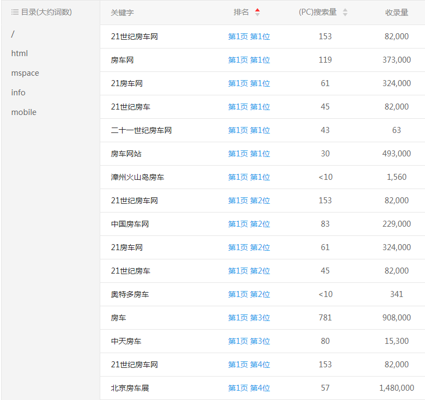Select the keyword 漳州火山岛房车
The image size is (425, 400).
137,177
